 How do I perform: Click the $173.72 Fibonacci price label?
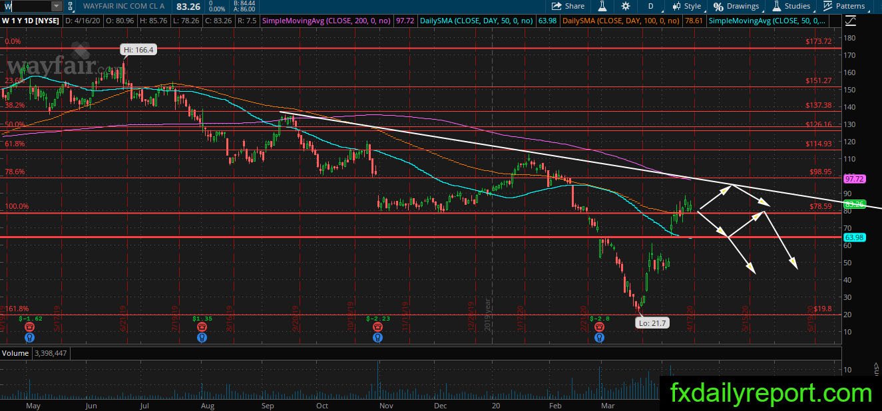(819, 42)
